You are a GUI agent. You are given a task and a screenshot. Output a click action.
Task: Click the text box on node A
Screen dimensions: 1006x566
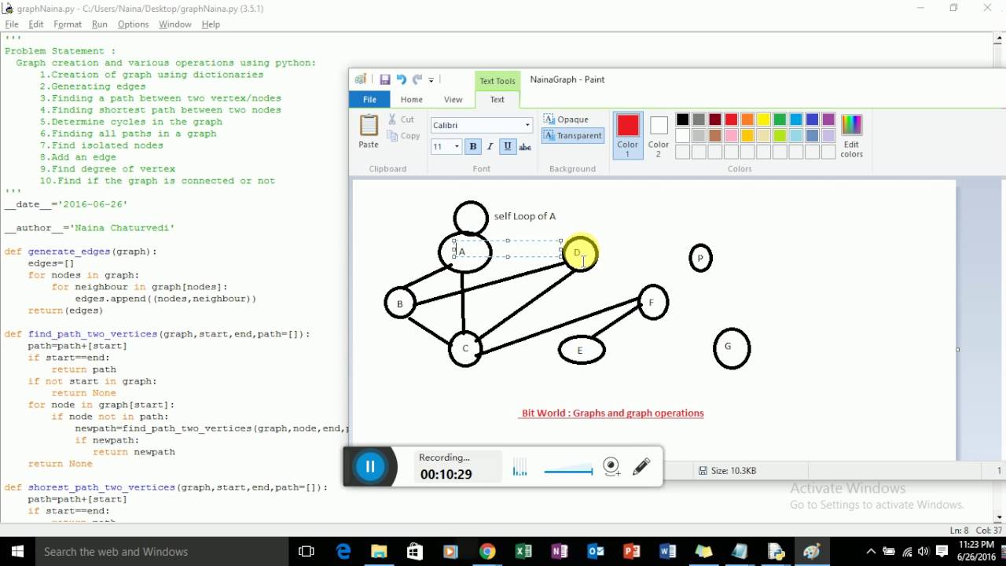pyautogui.click(x=507, y=248)
